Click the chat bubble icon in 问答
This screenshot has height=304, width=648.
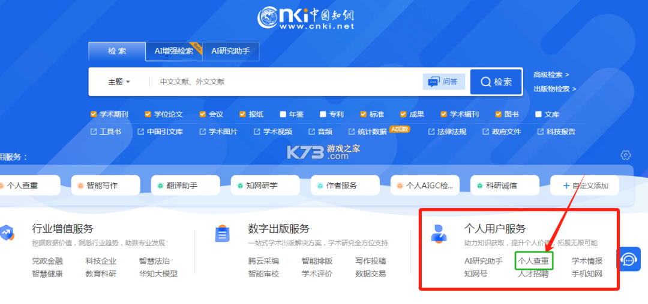pos(433,81)
